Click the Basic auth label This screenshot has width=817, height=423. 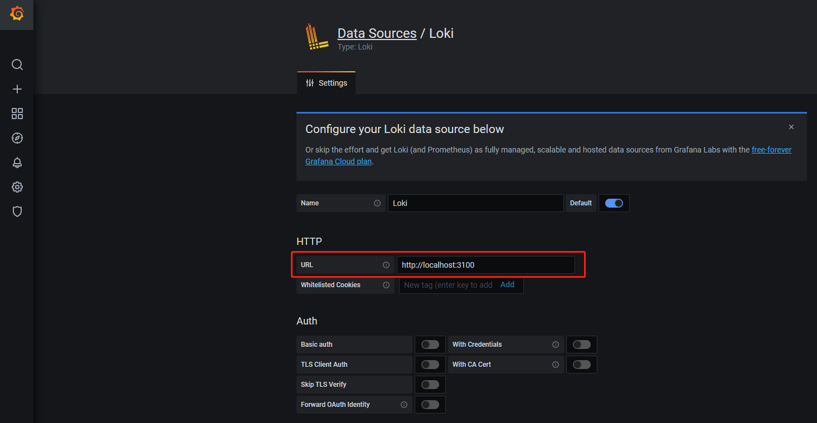click(x=317, y=345)
